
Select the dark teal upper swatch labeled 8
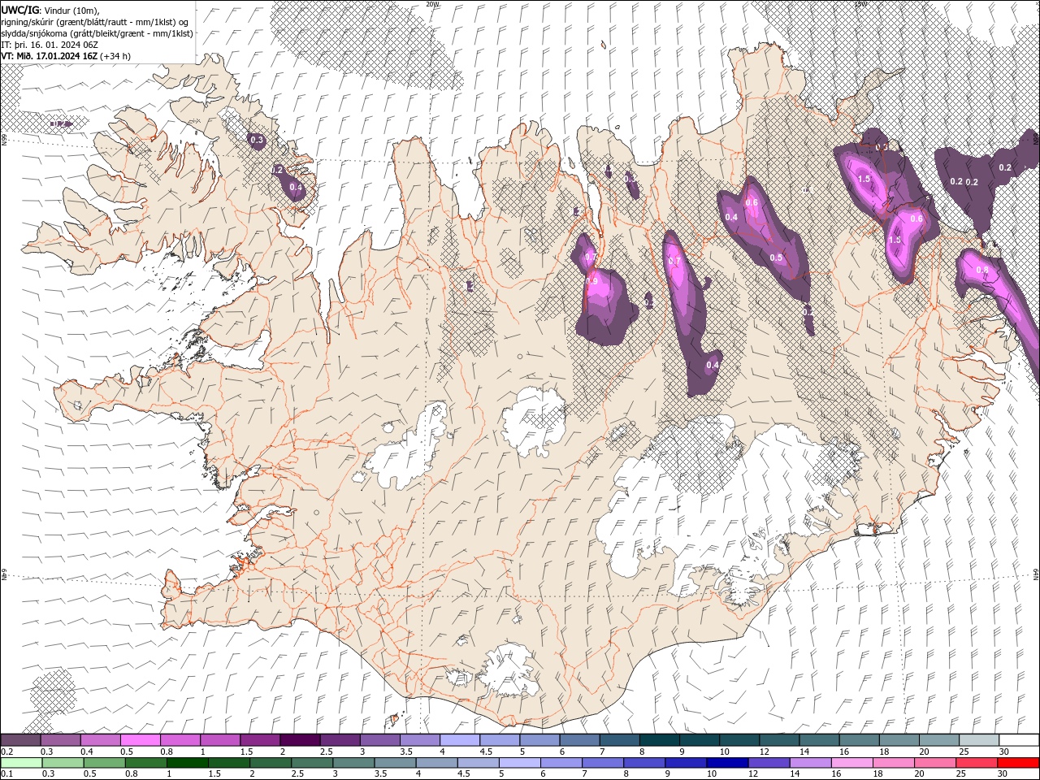tap(659, 740)
